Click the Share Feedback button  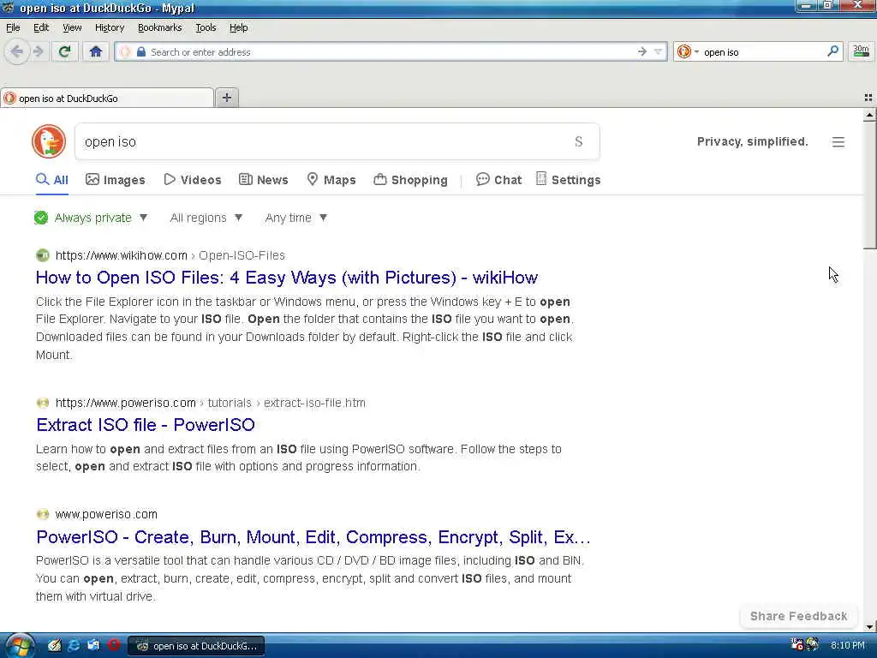[x=799, y=616]
